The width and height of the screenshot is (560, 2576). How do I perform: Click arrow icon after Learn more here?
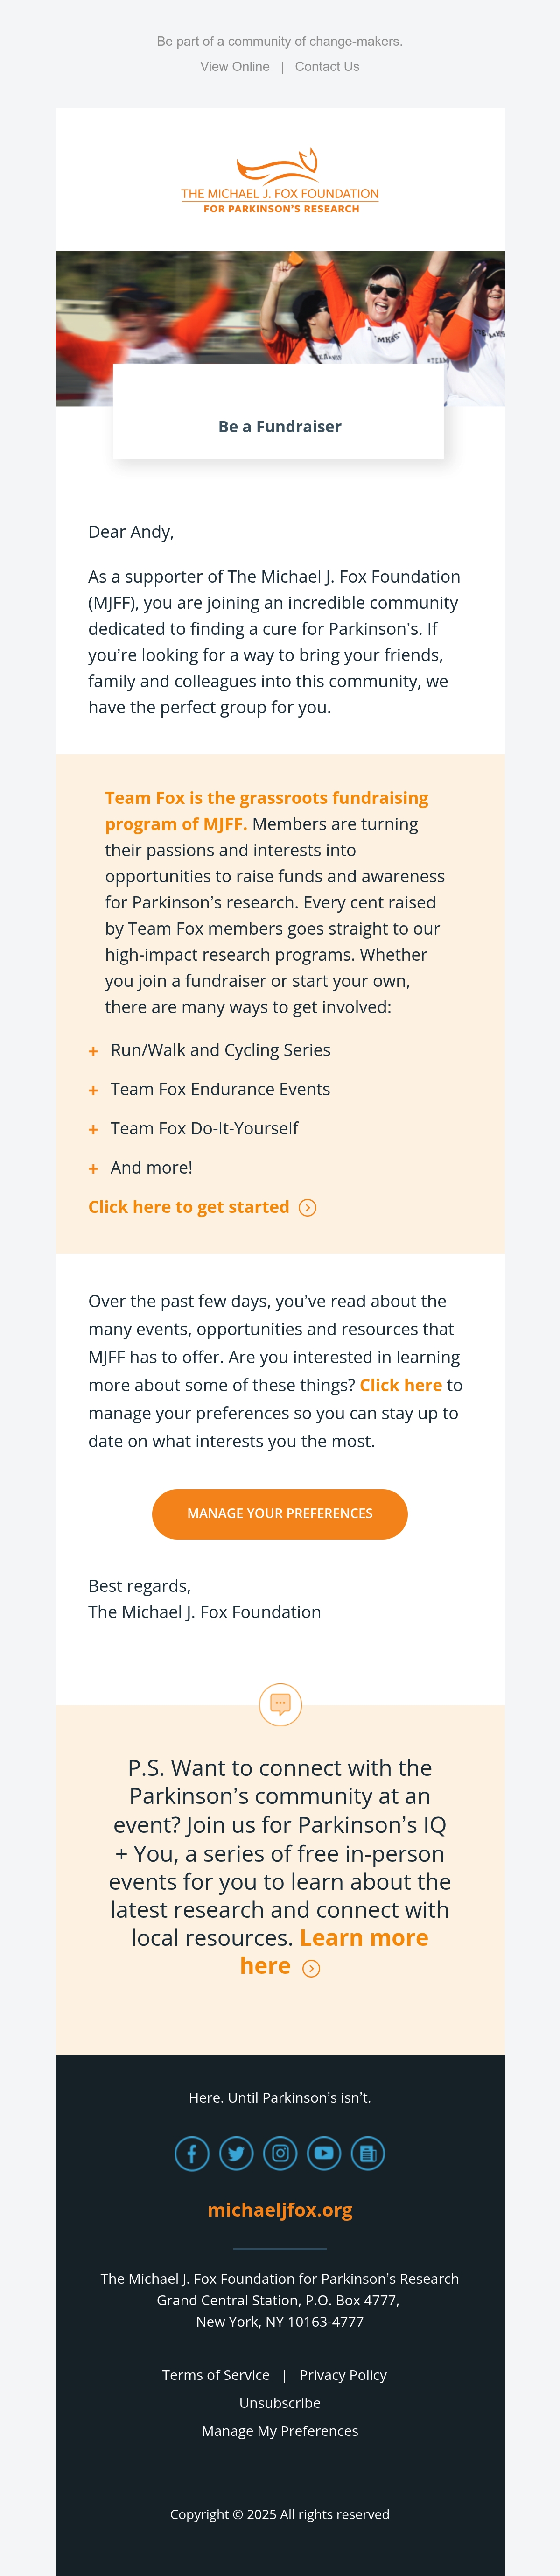point(311,1968)
